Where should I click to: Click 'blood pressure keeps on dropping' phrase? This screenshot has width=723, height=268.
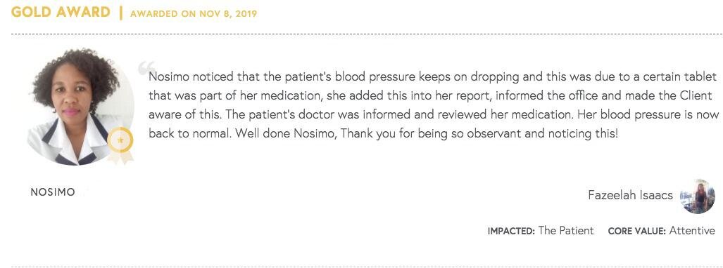420,76
